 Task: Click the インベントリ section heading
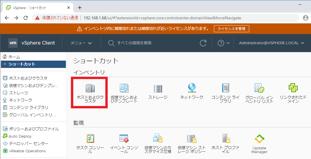click(89, 72)
